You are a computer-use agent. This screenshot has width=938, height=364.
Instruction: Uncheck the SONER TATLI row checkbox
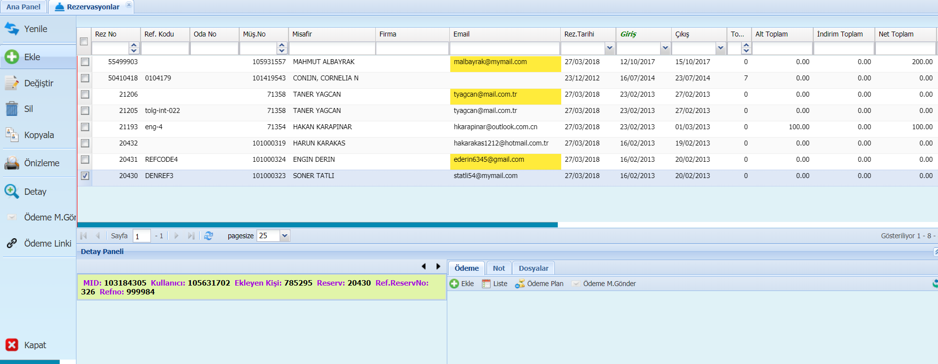point(85,176)
